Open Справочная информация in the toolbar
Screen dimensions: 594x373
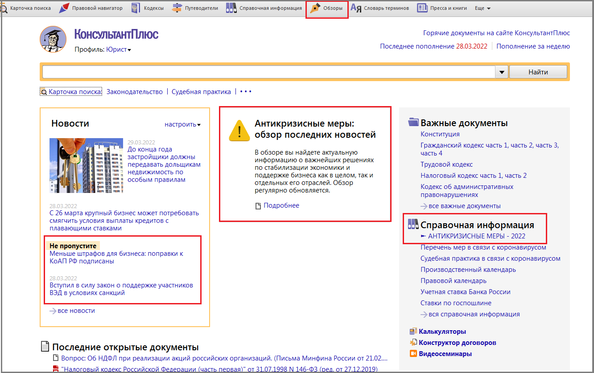tap(264, 8)
